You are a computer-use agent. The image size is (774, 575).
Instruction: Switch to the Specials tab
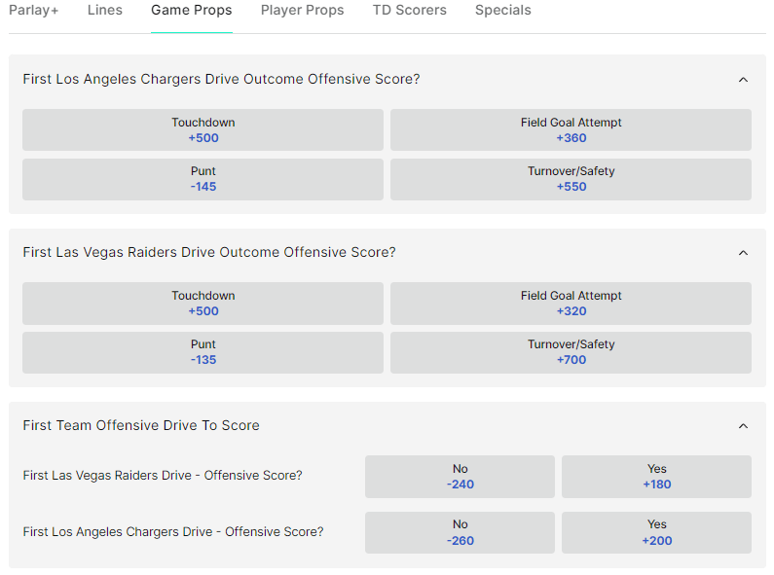click(503, 11)
